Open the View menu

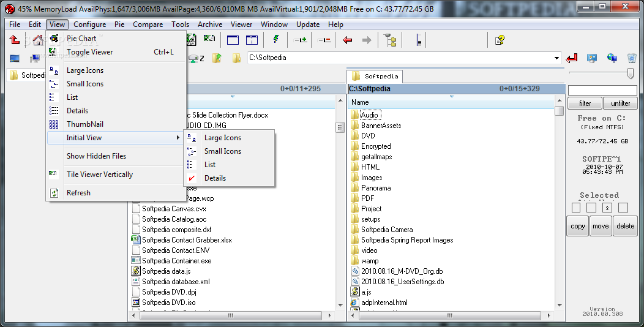point(57,24)
